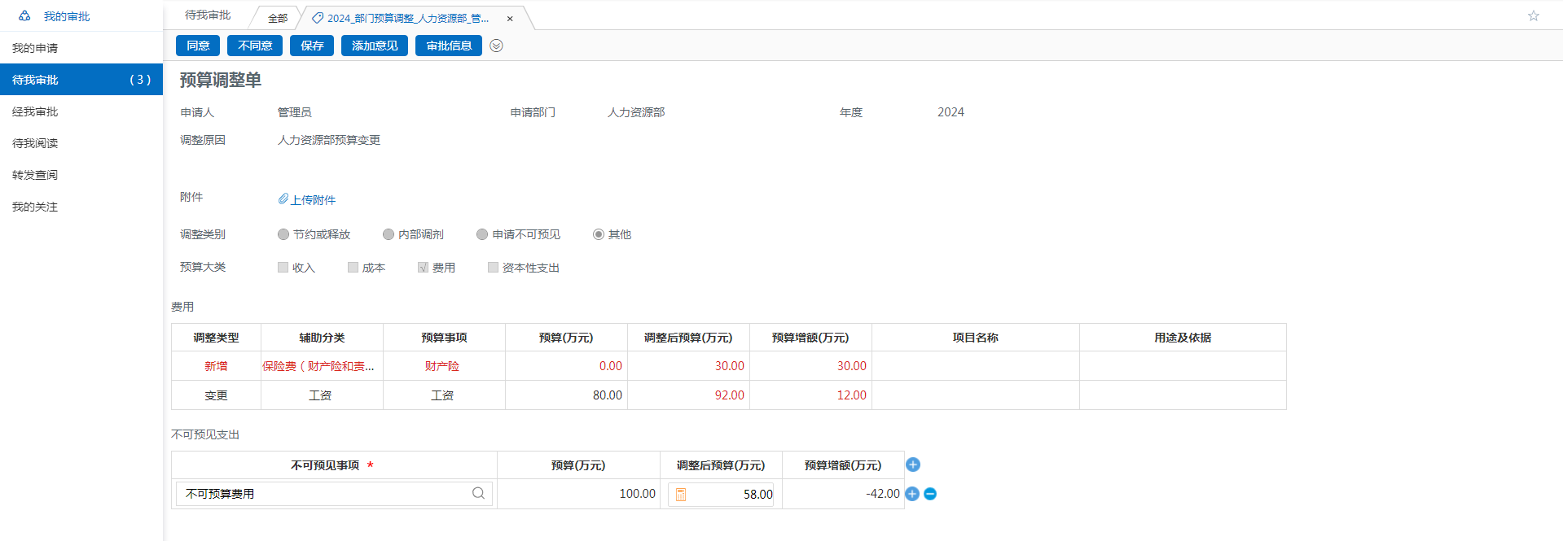
Task: Toggle the 费用 checkbox
Action: coord(423,268)
